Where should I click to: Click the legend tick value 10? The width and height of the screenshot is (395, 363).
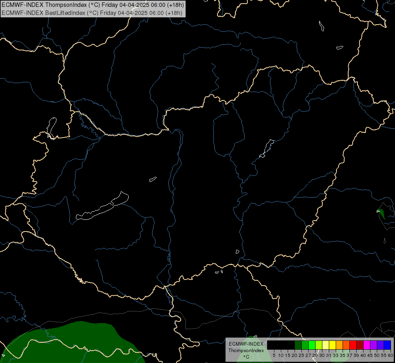coord(281,355)
